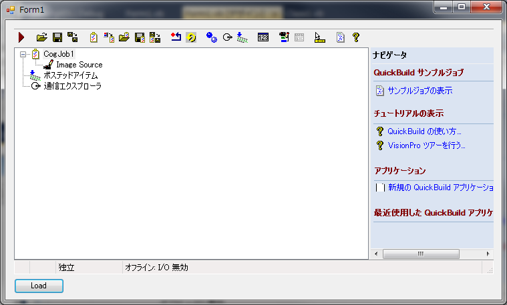
Task: Save the QuickBuild application with the floppy icon
Action: [57, 37]
